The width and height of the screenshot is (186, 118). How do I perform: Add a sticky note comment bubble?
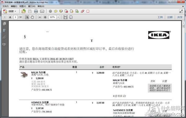click(x=55, y=11)
